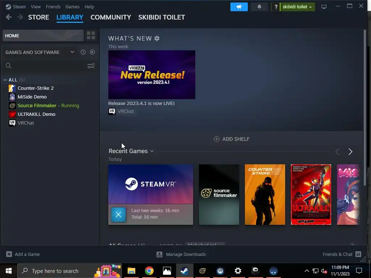
Task: Click VRChat icon under the news item
Action: click(112, 111)
